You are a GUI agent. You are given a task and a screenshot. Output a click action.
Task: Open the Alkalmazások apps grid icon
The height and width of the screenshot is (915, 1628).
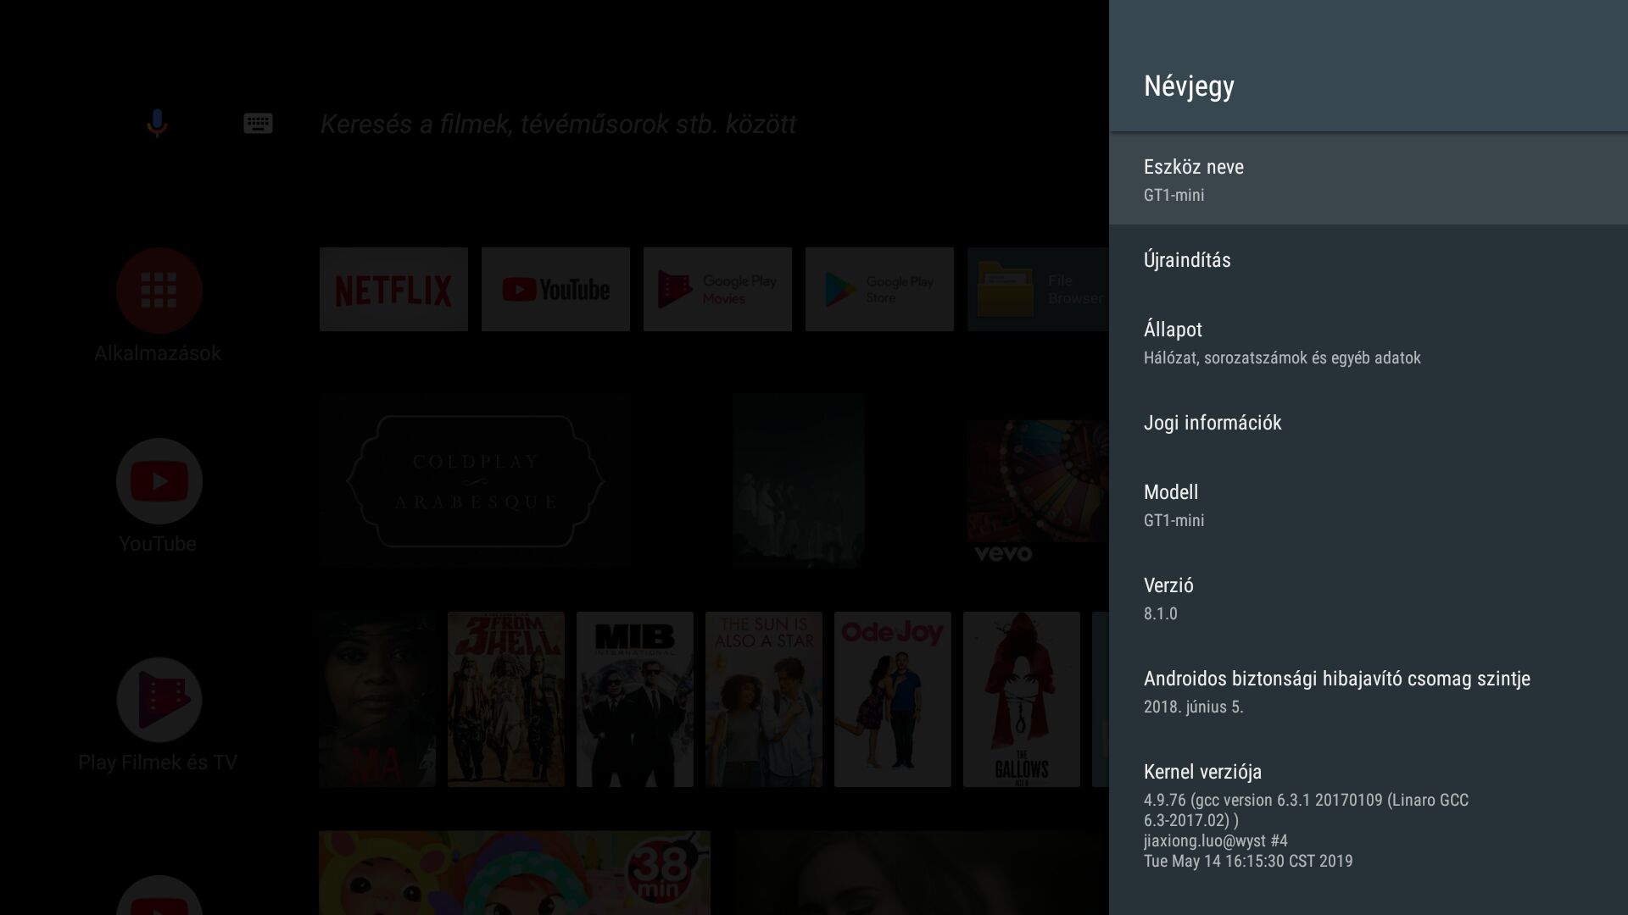[159, 291]
